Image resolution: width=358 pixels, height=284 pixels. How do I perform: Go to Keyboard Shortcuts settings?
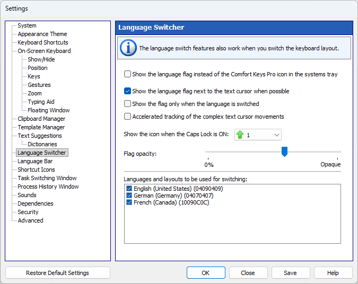point(43,42)
